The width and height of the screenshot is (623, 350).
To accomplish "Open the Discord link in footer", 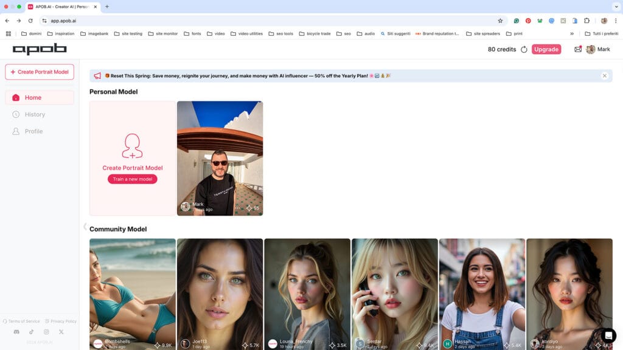I will click(16, 332).
